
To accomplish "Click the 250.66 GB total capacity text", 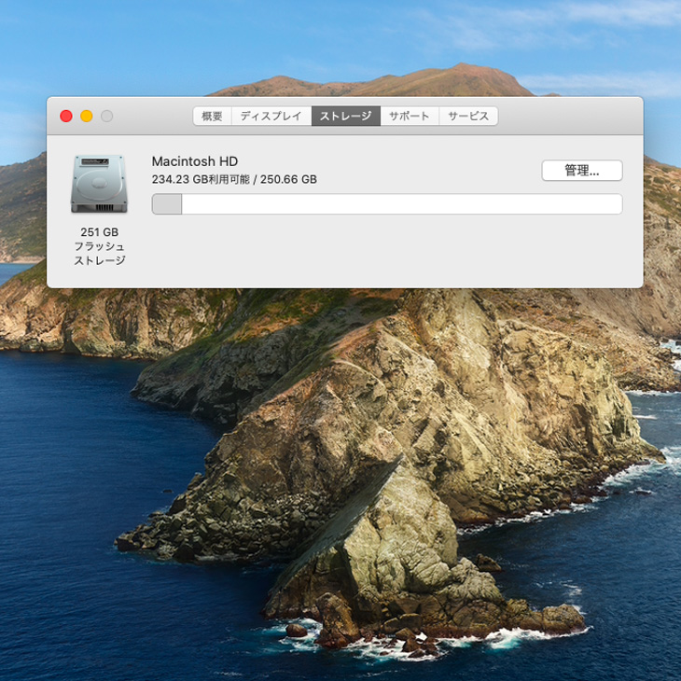I will coord(289,180).
